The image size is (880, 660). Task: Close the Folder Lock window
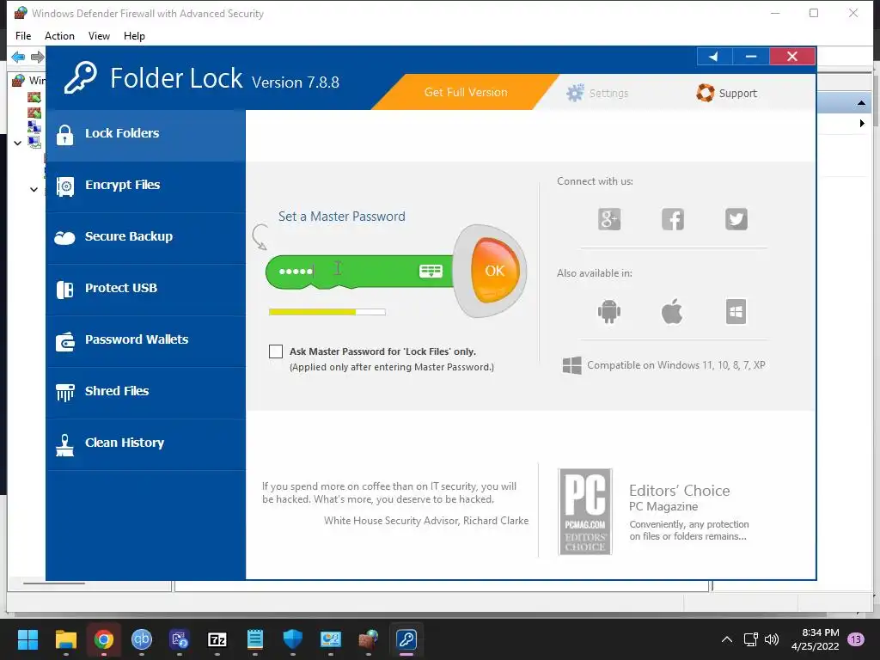[x=791, y=56]
